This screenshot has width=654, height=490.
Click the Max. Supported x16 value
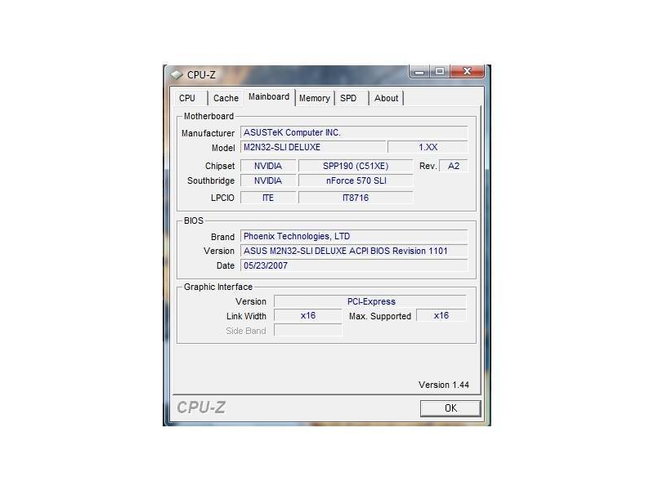tap(441, 316)
